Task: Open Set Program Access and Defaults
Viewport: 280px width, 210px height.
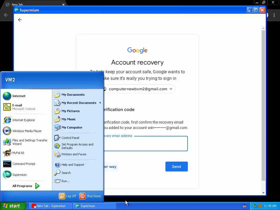Action: click(78, 146)
